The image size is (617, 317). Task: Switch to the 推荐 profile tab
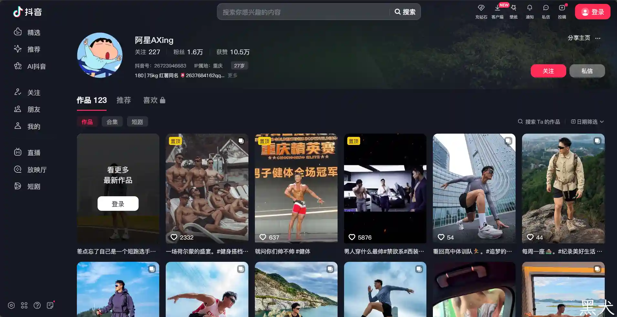pyautogui.click(x=123, y=100)
